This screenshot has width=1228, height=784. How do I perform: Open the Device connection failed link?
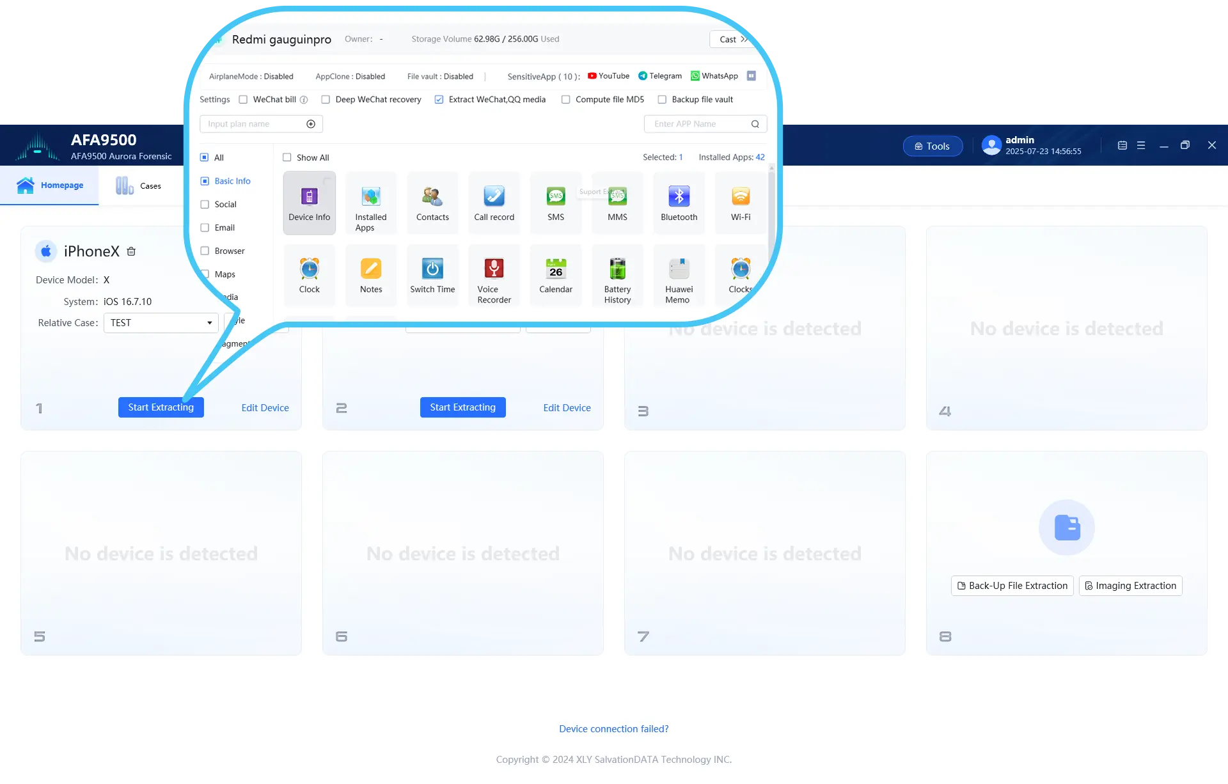[x=613, y=729]
